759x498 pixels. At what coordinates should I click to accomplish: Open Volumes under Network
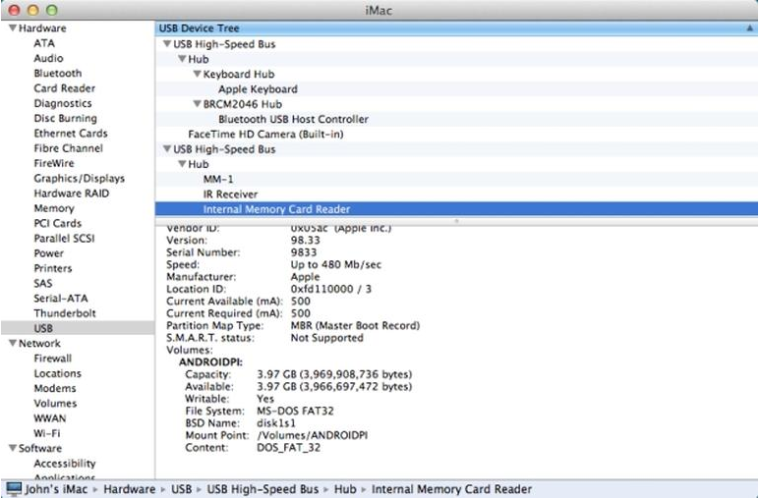pos(55,404)
